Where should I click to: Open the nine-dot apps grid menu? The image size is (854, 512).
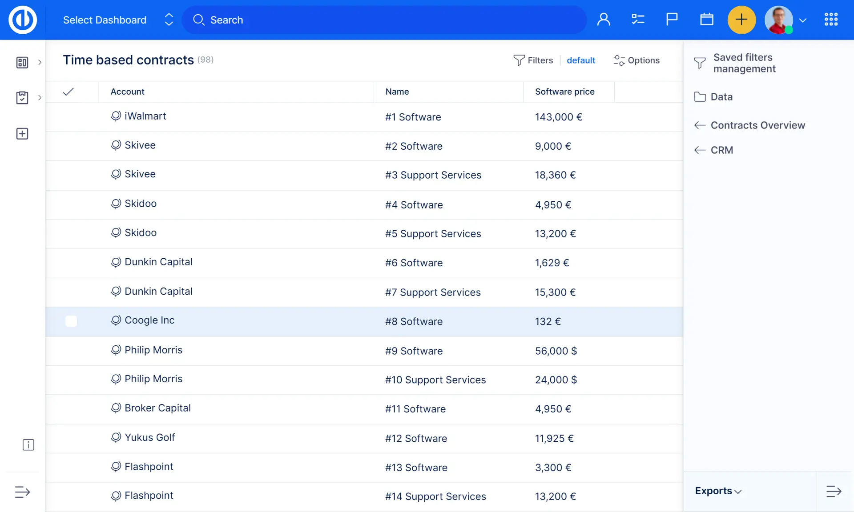coord(831,20)
